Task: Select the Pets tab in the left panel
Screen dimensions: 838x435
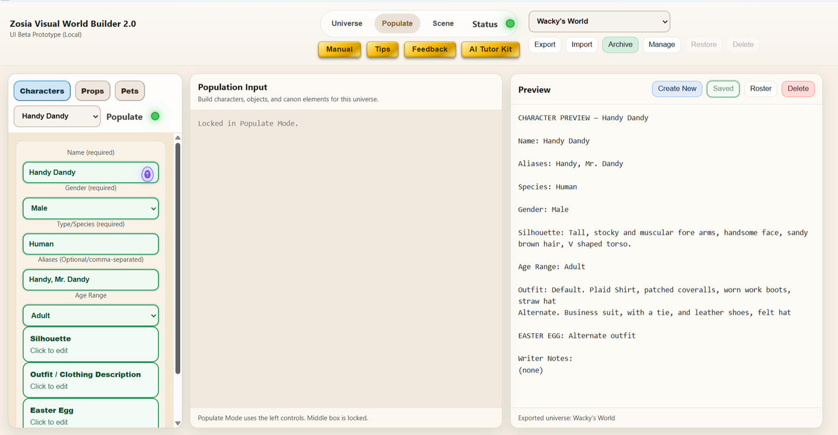Action: (x=130, y=90)
